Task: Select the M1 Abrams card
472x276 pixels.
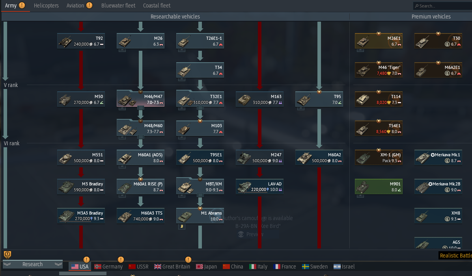Action: [200, 216]
